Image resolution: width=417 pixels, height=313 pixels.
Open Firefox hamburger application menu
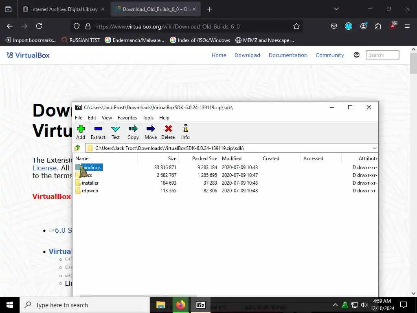[x=407, y=26]
